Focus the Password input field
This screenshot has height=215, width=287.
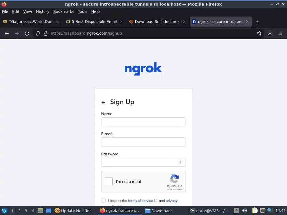point(143,162)
